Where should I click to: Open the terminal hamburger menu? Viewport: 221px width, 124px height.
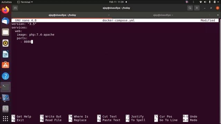(197, 8)
